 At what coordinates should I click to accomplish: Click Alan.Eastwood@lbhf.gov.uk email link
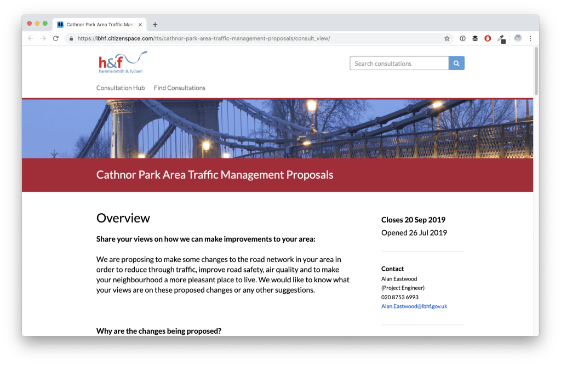tap(414, 306)
